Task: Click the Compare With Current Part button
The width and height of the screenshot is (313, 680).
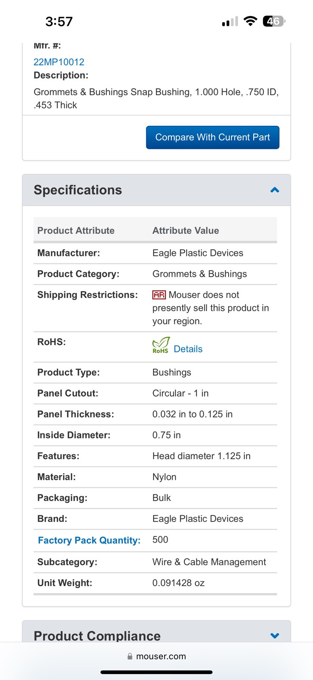Action: tap(212, 137)
